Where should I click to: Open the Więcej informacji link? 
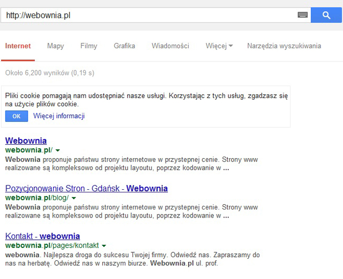click(x=59, y=116)
